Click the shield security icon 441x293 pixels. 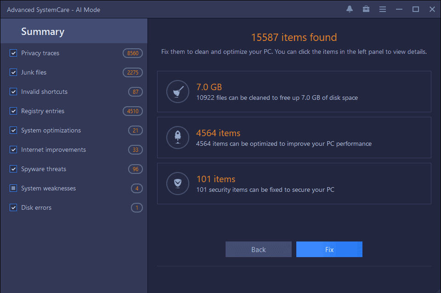coord(177,184)
